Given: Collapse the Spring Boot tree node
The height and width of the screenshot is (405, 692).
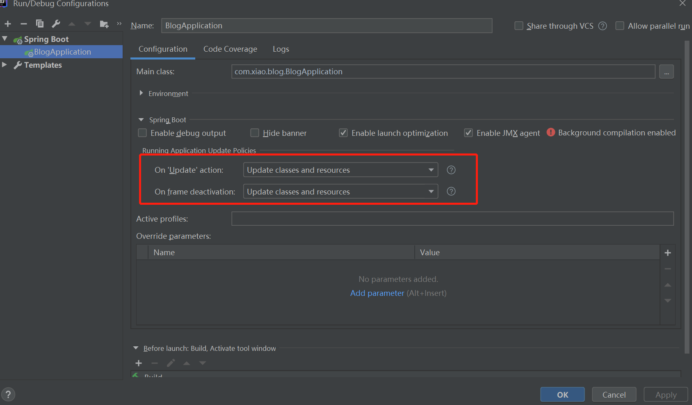Looking at the screenshot, I should click(5, 39).
